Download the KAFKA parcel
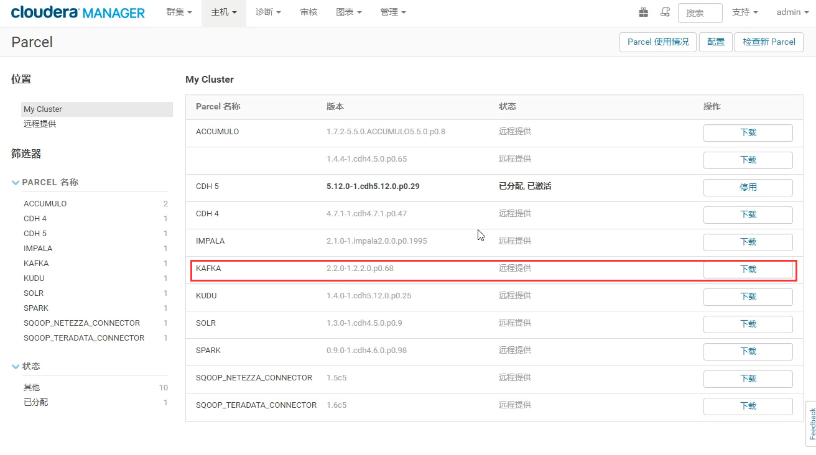This screenshot has height=455, width=816. [x=748, y=270]
